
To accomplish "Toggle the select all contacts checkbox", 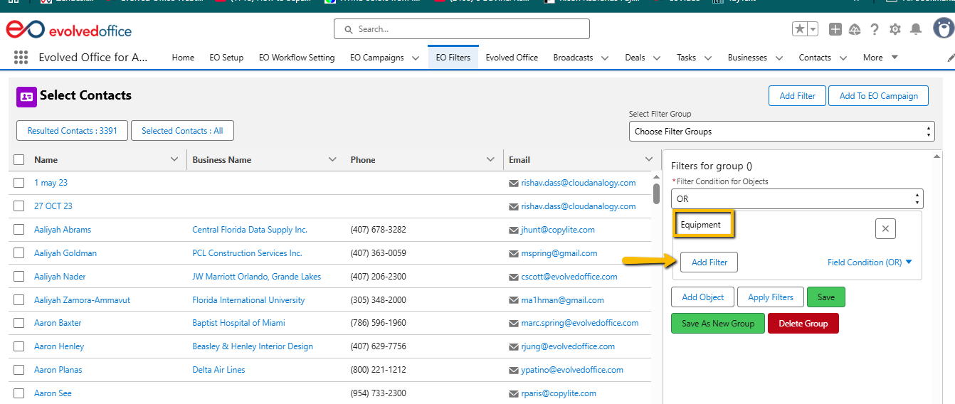I will [x=19, y=160].
